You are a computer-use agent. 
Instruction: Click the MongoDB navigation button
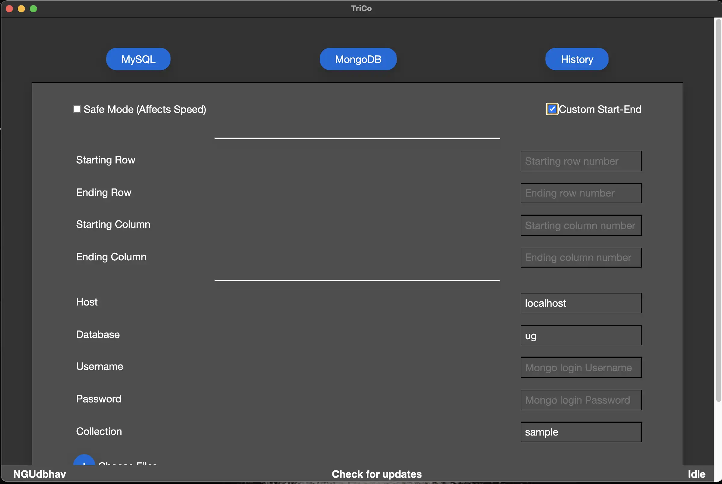358,58
